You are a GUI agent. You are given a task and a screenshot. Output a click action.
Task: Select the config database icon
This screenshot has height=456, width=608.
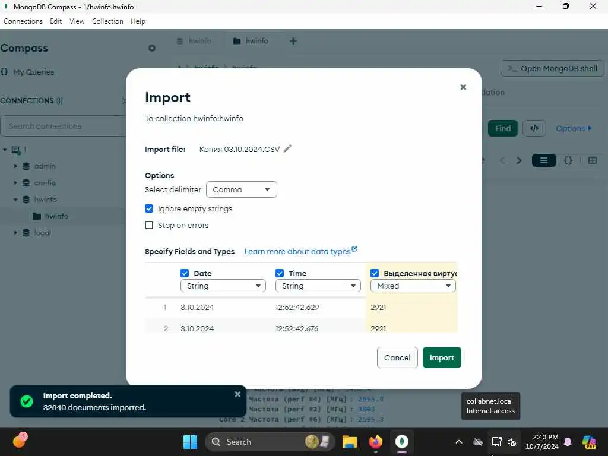(26, 183)
